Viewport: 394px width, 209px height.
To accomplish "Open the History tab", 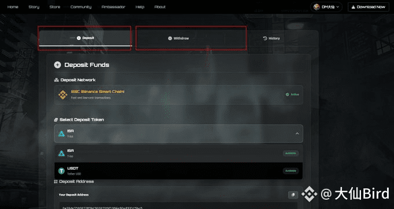I will pyautogui.click(x=271, y=38).
